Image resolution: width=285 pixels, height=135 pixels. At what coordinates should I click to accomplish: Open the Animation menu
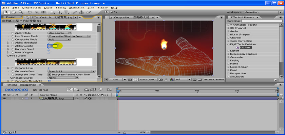pyautogui.click(x=77, y=7)
